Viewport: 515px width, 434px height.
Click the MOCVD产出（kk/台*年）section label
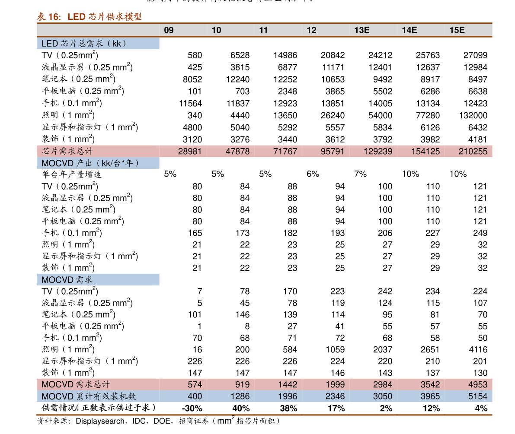pos(91,163)
